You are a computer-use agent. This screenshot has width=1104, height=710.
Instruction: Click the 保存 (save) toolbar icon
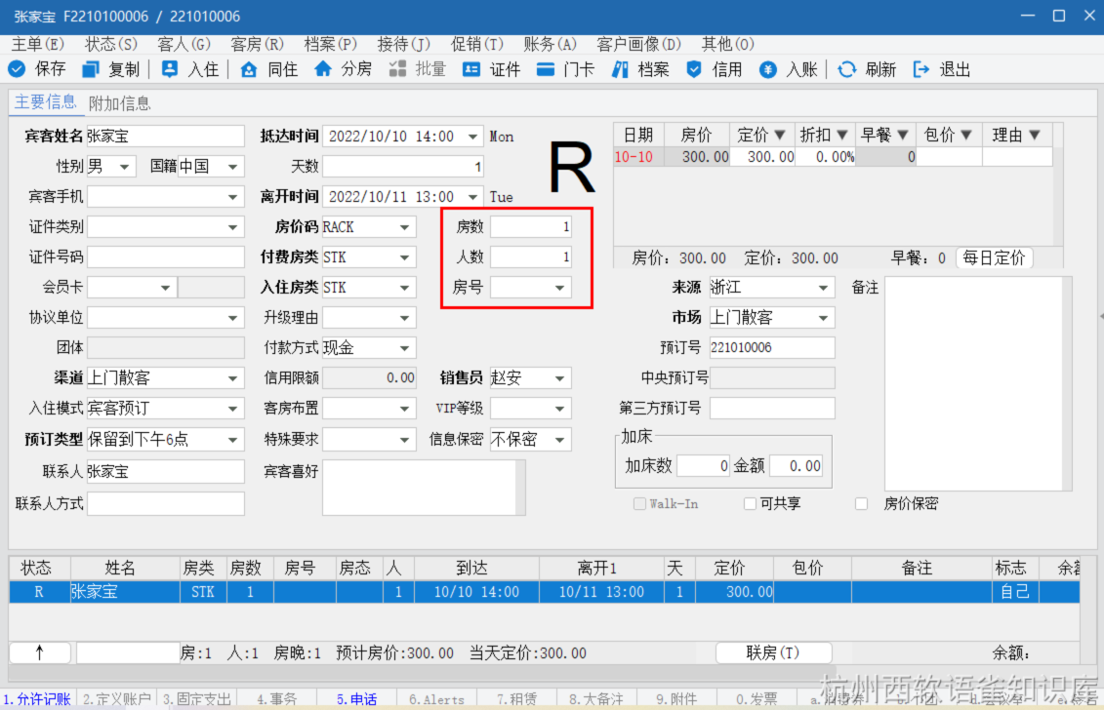point(17,69)
